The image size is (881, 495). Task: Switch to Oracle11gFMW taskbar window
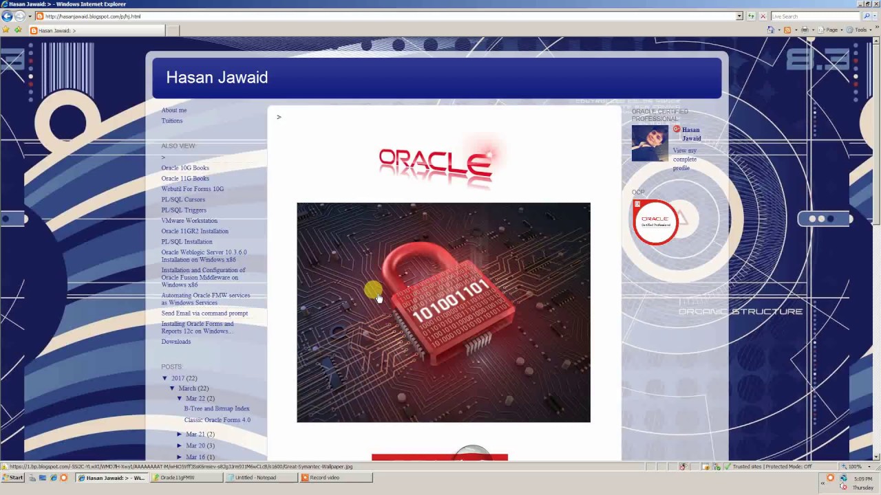pyautogui.click(x=187, y=477)
